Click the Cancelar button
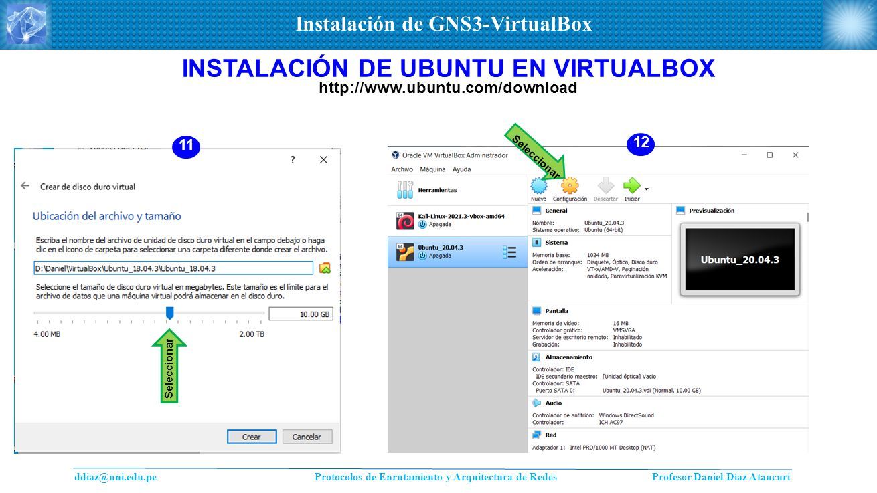The width and height of the screenshot is (877, 493). click(307, 437)
